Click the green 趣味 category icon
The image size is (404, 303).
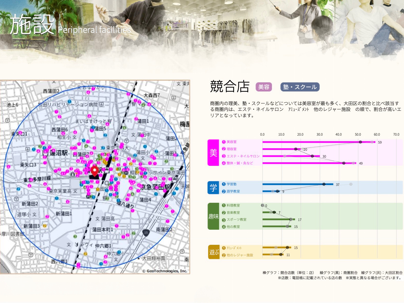click(x=213, y=216)
